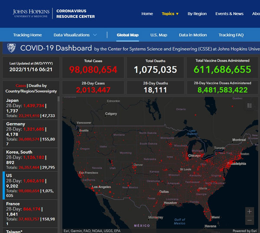Click Coronavirus Resource Center title link
Image resolution: width=260 pixels, height=233 pixels.
coord(75,13)
